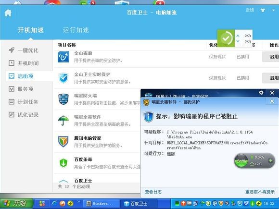Screen dimensions: 279x209
Task: Open the Windows 开始 start button
Action: click(x=17, y=203)
